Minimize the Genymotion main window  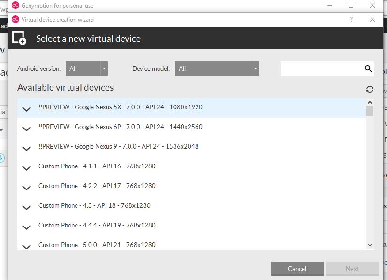[329, 5]
